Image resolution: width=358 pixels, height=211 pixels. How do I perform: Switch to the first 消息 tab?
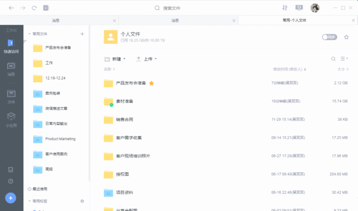coord(56,20)
